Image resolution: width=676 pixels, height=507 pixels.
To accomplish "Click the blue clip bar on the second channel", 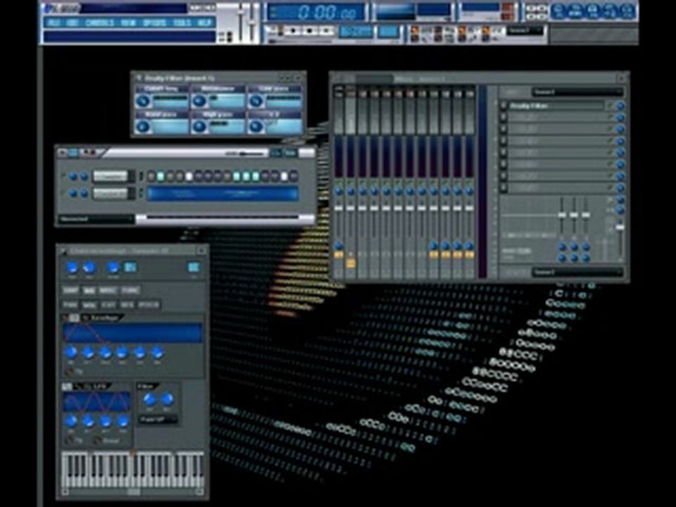I will (223, 194).
